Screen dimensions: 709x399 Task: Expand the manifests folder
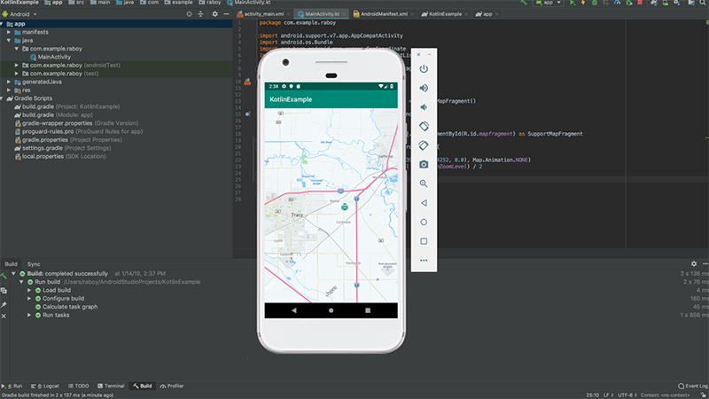click(8, 32)
